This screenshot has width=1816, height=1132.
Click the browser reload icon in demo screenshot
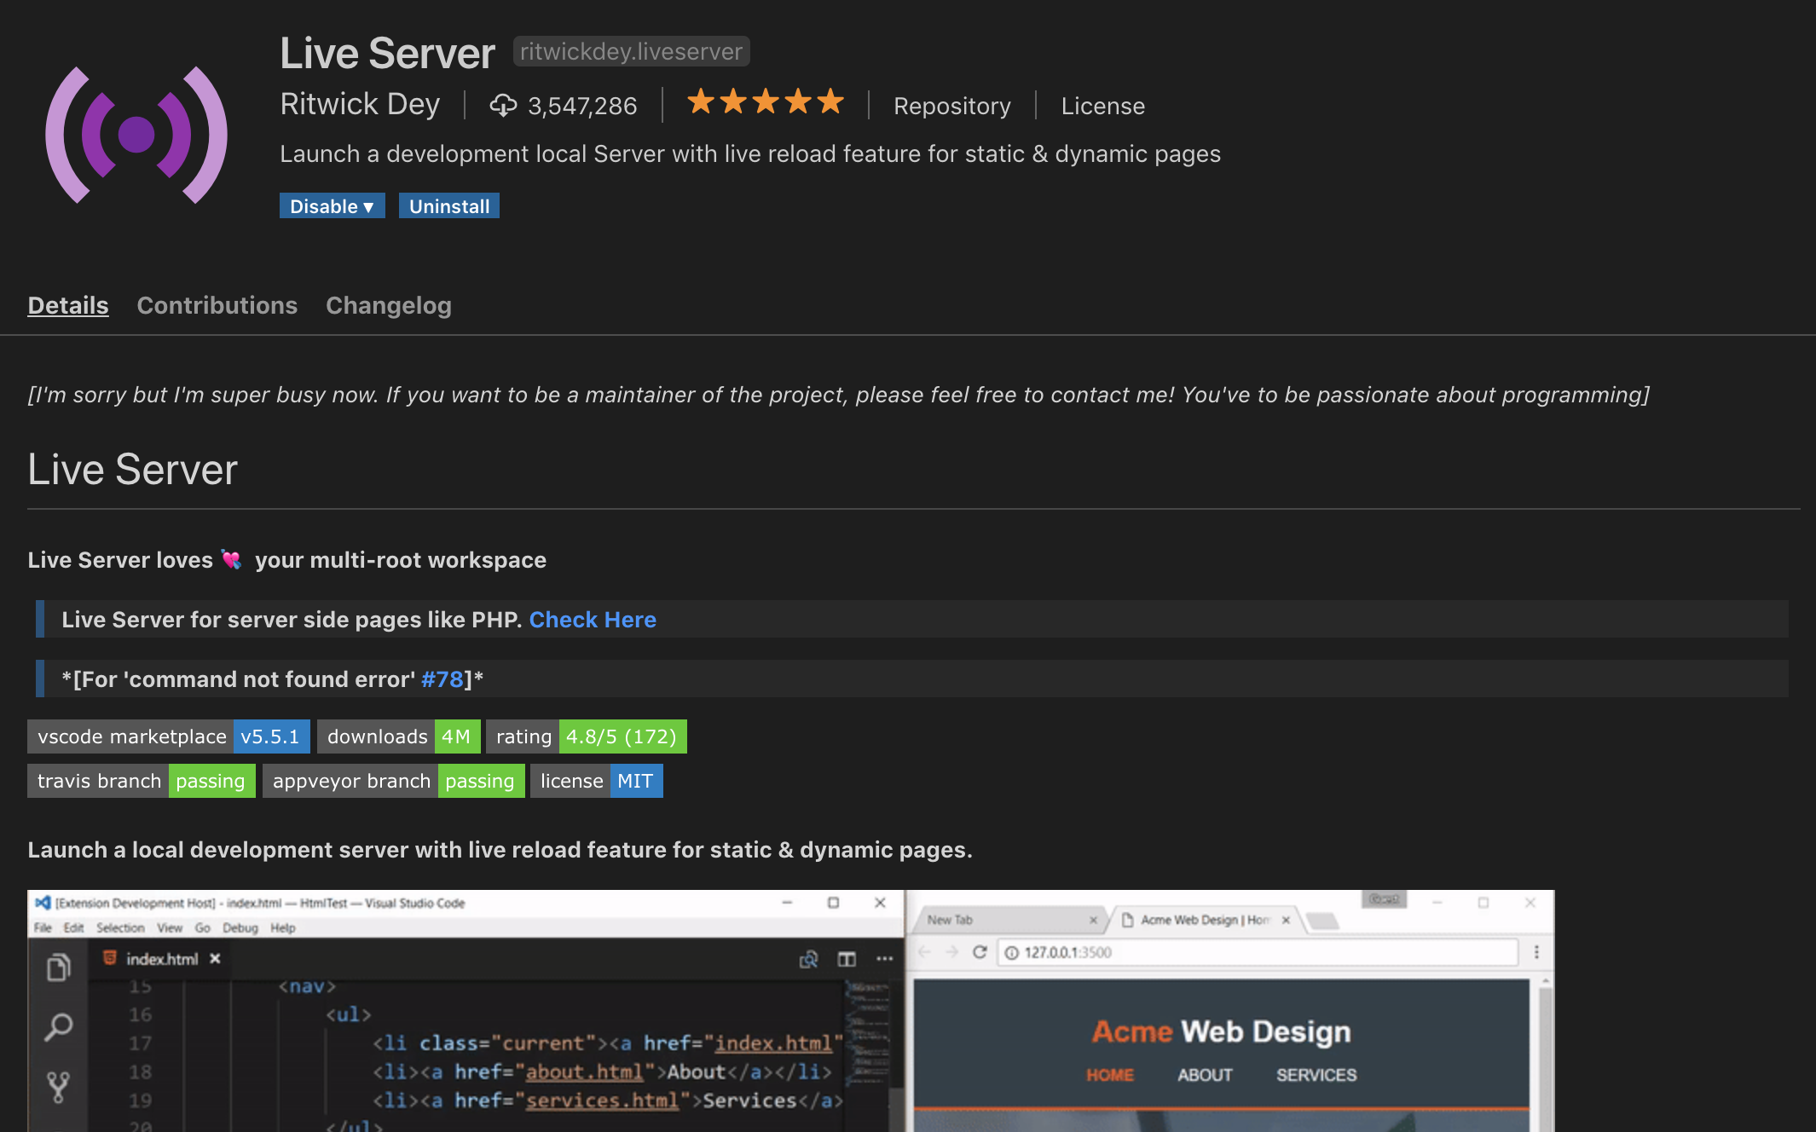(x=980, y=952)
